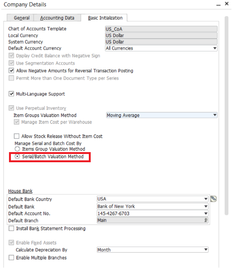
Task: Open the Default Account No. dropdown
Action: pos(206,214)
